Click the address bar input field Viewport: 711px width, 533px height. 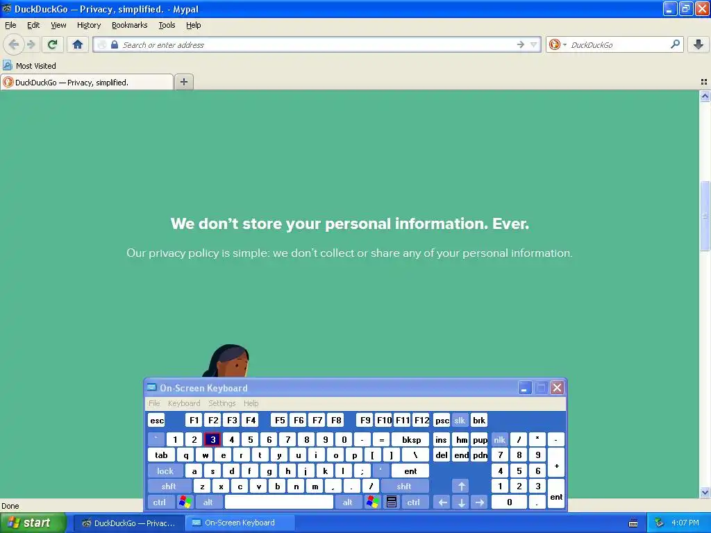[317, 44]
